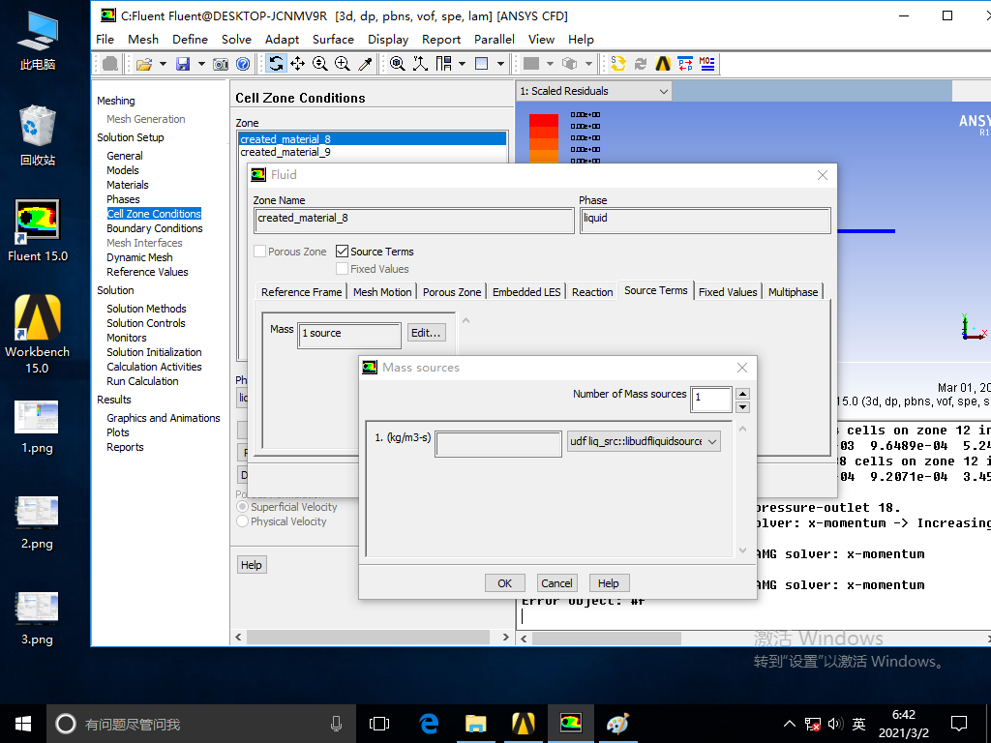
Task: Click Help in Mass sources dialog
Action: [609, 583]
